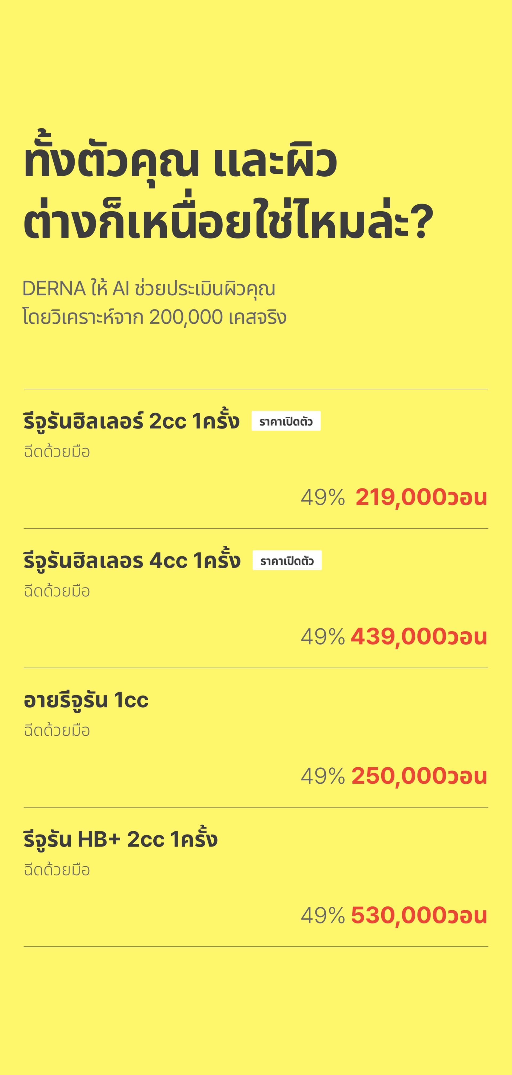Image resolution: width=512 pixels, height=1075 pixels.
Task: Click the 49% discount next to 250,000วอน
Action: 323,776
